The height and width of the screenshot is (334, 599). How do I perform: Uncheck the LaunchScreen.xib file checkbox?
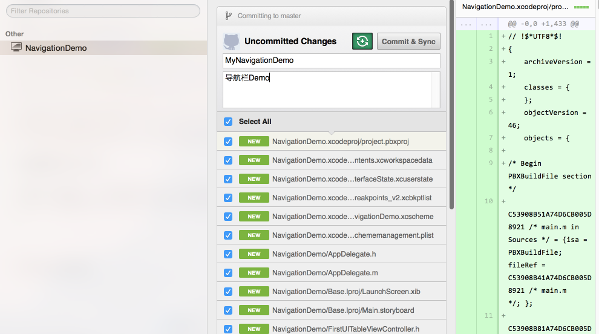[x=228, y=292]
